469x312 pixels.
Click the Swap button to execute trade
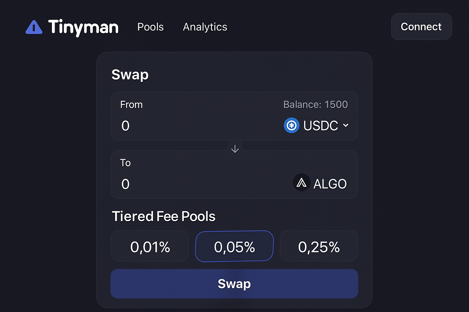[x=234, y=283]
